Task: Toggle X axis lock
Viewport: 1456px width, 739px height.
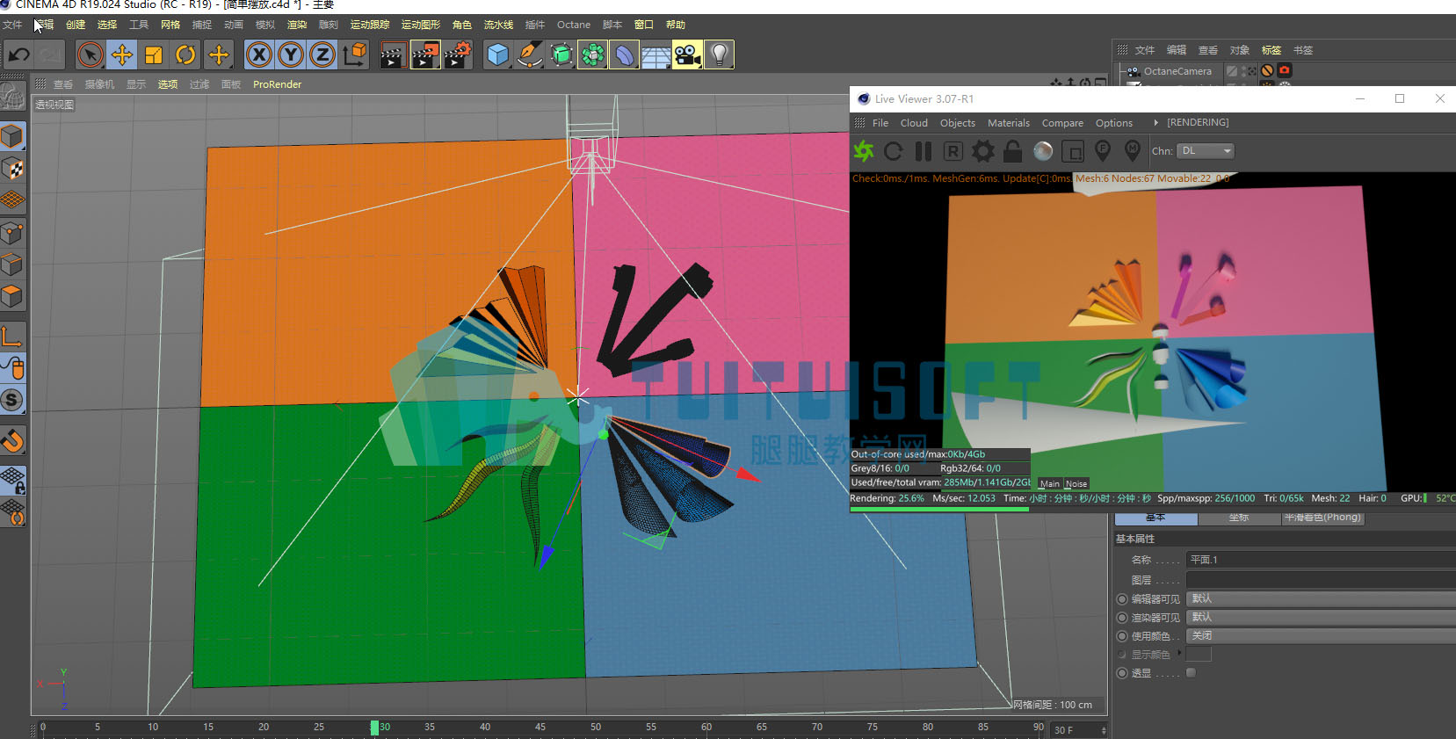Action: click(259, 54)
